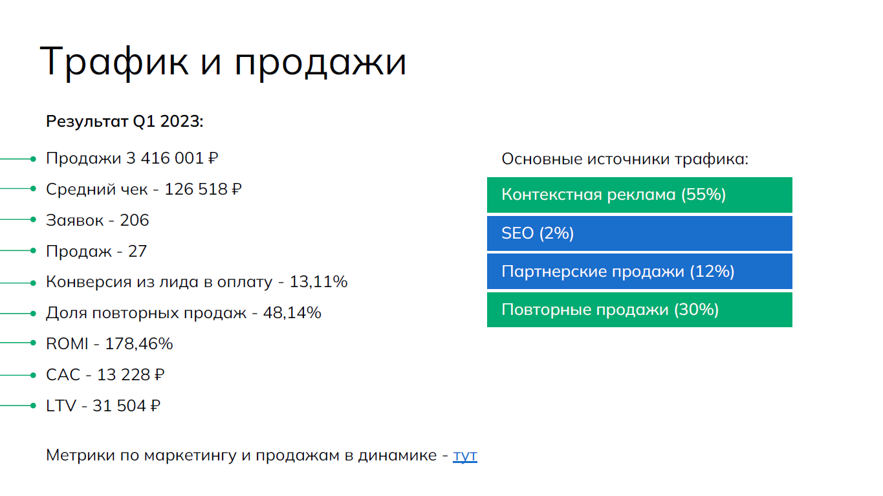Viewport: 883px width, 496px height.
Task: Click the "Партнерские продажи (12%)" bar
Action: [x=639, y=272]
